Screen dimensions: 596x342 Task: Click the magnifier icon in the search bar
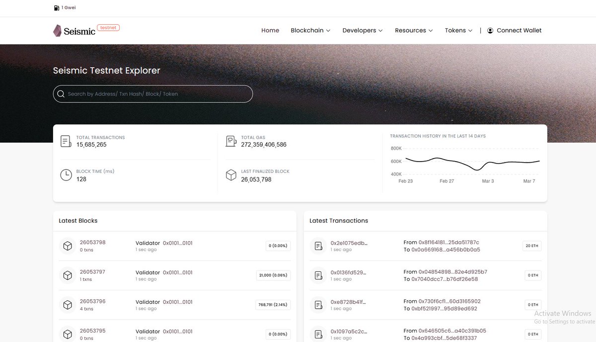[61, 94]
